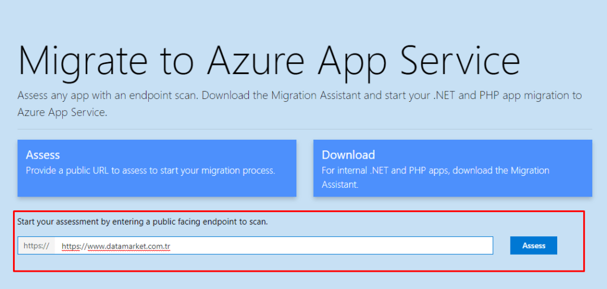Click the word 'Assistant.' in the Download tile

click(340, 185)
